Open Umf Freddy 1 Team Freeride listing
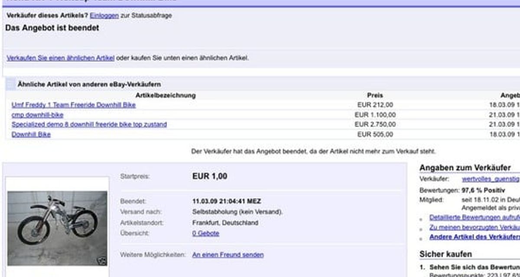Image resolution: width=520 pixels, height=277 pixels. click(x=74, y=105)
